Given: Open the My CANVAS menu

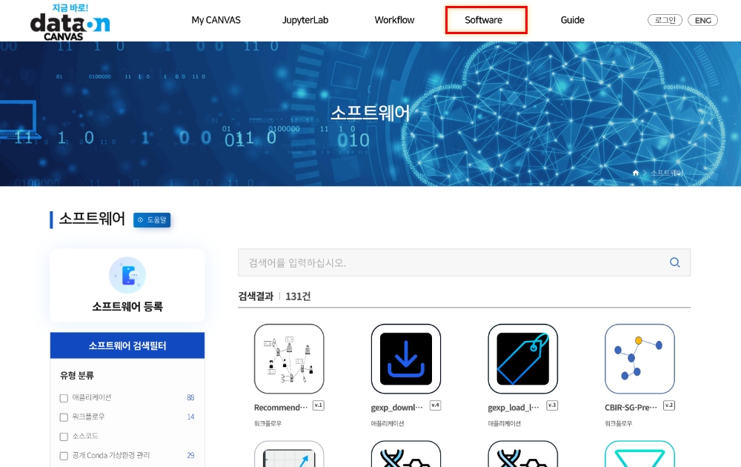Looking at the screenshot, I should pos(216,20).
